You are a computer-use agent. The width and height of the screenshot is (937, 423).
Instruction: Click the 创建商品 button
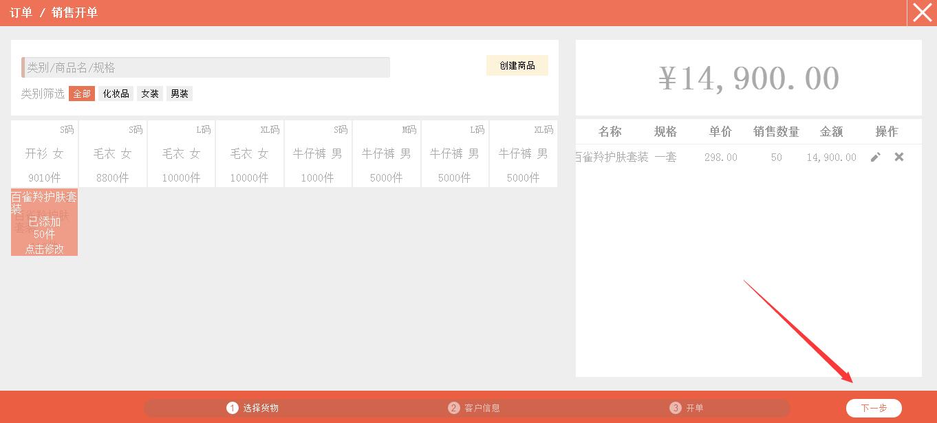click(x=517, y=65)
